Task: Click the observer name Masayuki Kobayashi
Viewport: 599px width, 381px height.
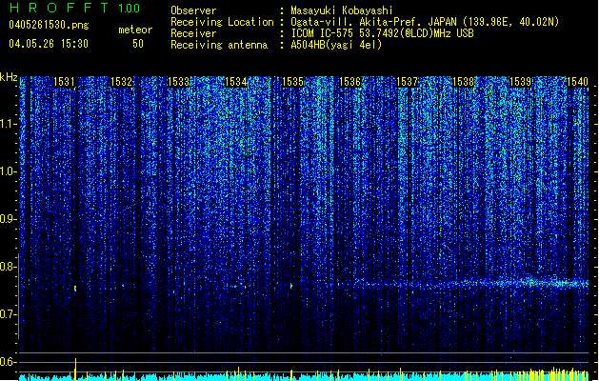Action: click(x=342, y=10)
